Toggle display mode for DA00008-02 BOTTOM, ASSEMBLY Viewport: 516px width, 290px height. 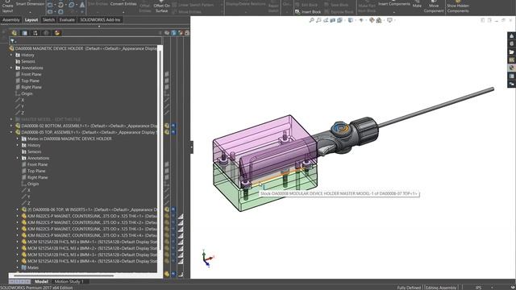(173, 126)
